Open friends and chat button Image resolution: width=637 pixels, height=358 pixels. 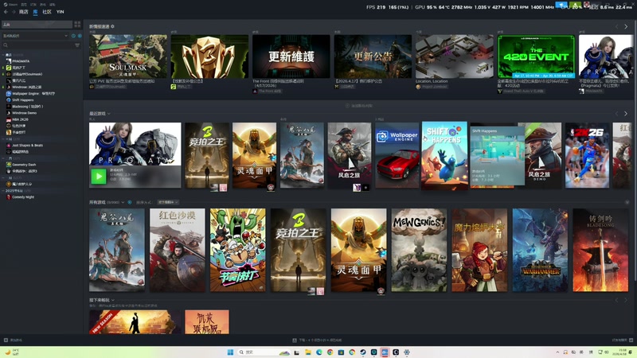click(623, 340)
